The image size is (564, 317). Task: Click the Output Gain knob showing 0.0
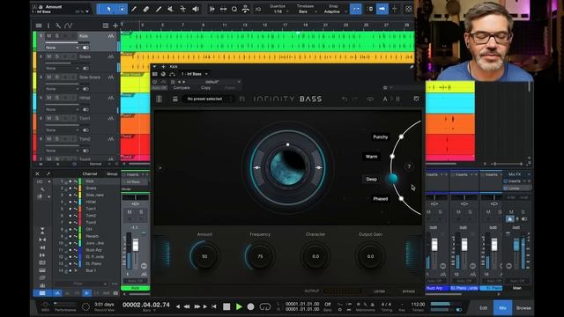tap(370, 256)
